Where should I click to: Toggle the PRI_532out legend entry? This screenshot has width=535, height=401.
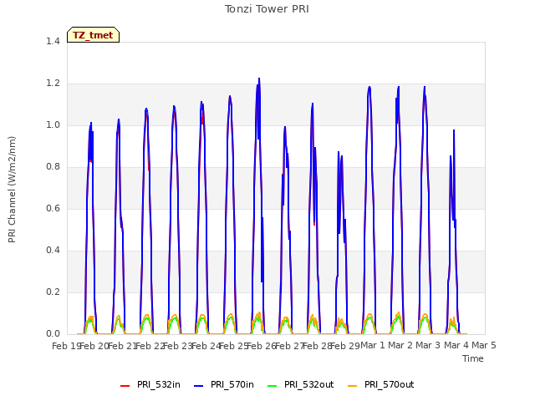pos(301,385)
